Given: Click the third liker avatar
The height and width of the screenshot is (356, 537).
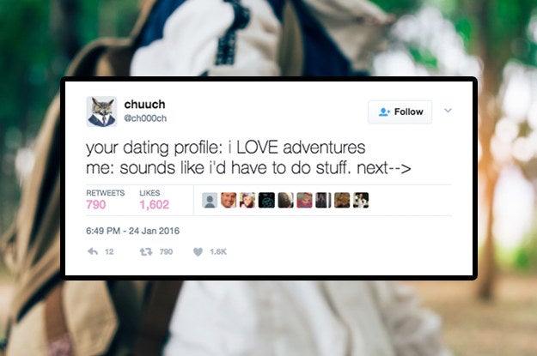Looking at the screenshot, I should [x=247, y=200].
